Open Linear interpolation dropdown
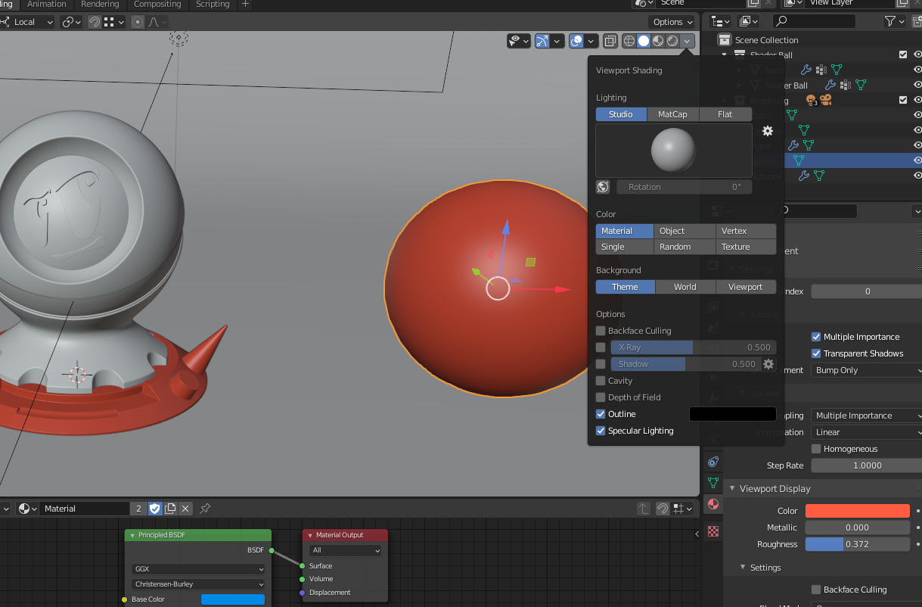The height and width of the screenshot is (607, 922). click(x=867, y=432)
